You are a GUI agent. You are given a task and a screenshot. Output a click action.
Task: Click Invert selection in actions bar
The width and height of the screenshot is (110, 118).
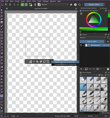click(31, 62)
